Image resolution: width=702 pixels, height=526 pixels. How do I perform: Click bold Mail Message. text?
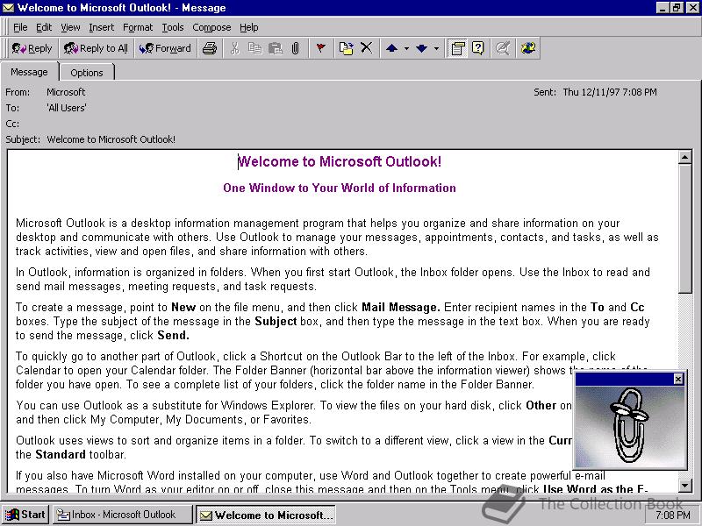(401, 308)
